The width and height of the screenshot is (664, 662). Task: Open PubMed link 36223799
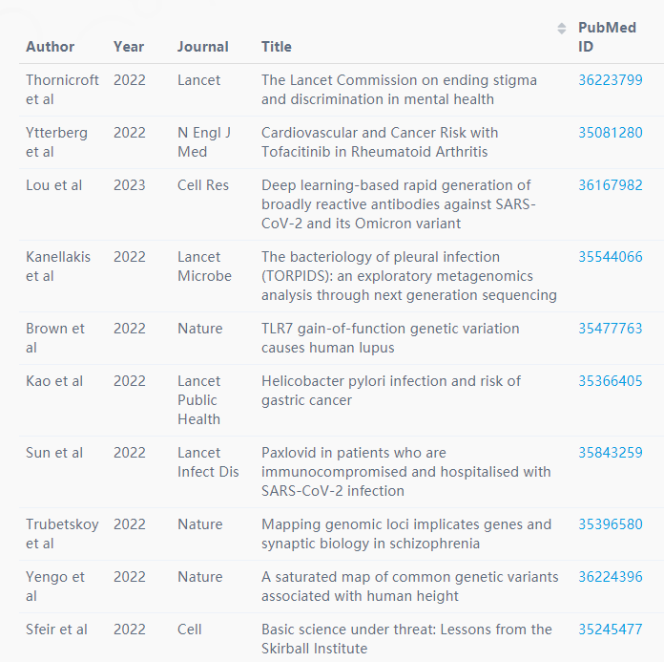coord(611,79)
